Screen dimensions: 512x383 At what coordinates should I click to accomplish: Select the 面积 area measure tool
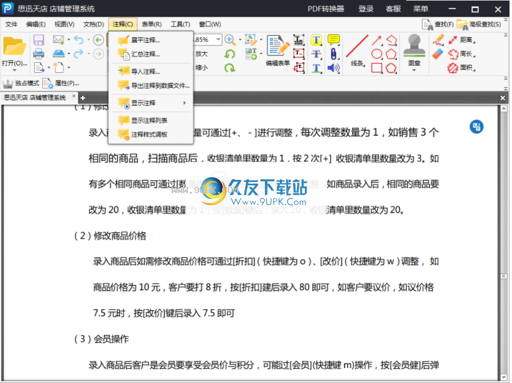pos(462,68)
